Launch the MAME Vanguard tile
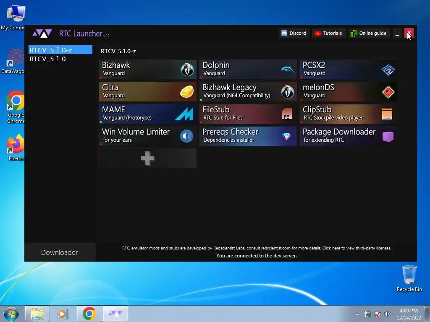This screenshot has width=430, height=322. 147,114
